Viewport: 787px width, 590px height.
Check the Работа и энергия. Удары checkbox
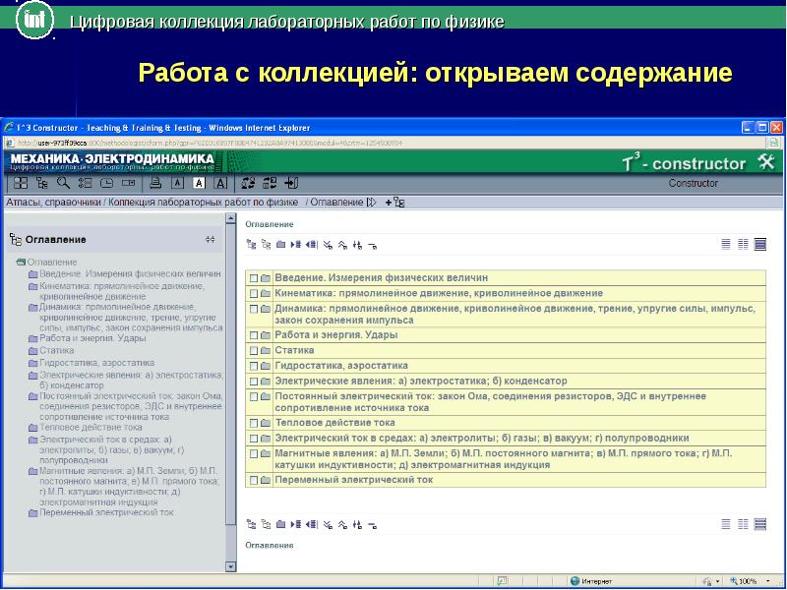click(x=253, y=335)
